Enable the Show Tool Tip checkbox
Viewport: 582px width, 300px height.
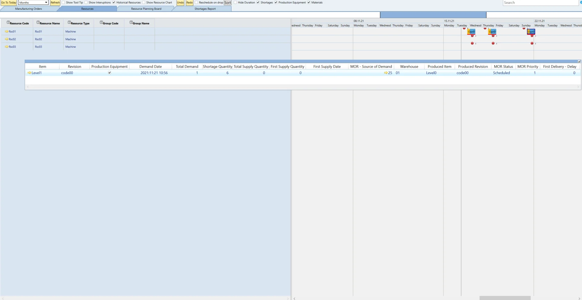63,2
